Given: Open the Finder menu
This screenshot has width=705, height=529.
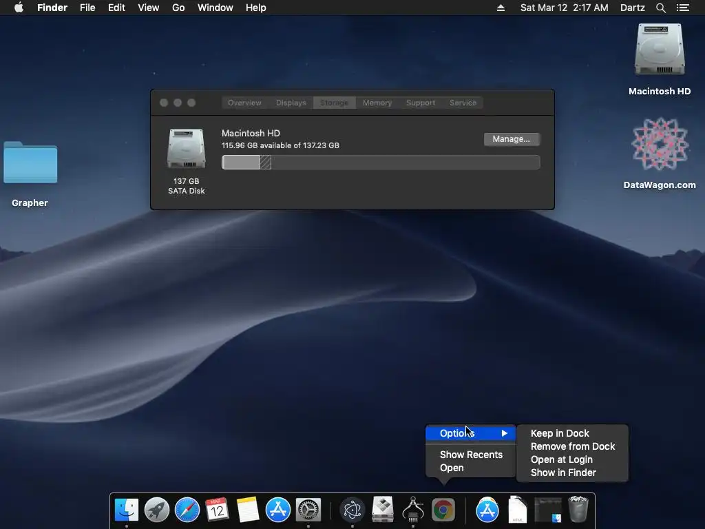Looking at the screenshot, I should (52, 8).
